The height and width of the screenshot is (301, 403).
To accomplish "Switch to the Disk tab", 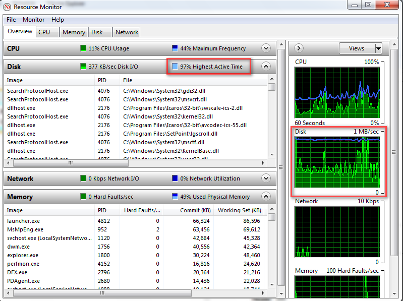I will (x=97, y=32).
